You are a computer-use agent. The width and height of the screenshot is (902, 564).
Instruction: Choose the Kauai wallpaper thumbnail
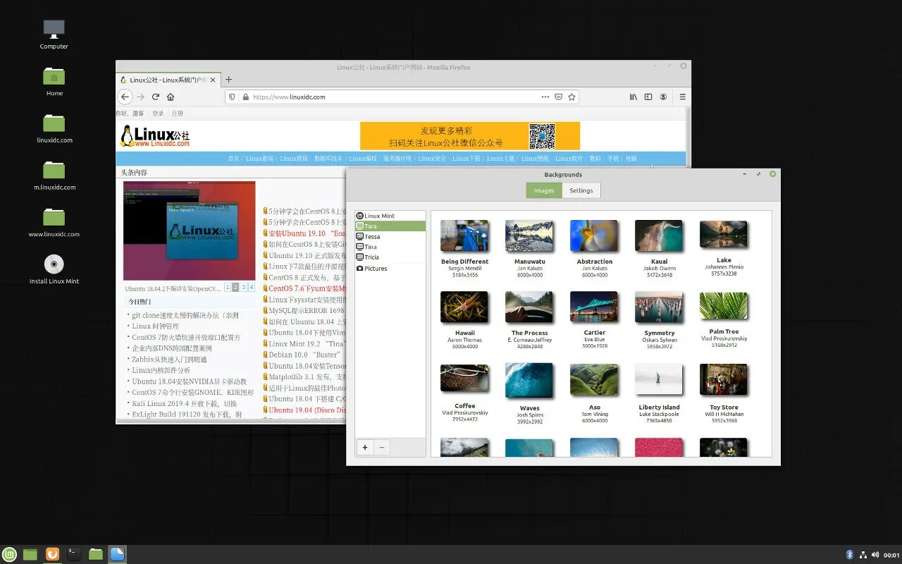point(659,235)
